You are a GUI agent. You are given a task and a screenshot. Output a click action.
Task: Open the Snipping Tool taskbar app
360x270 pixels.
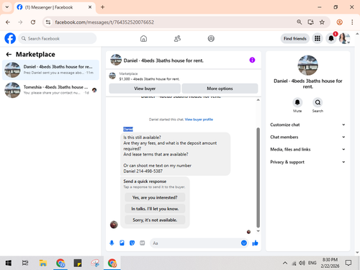pyautogui.click(x=95, y=263)
